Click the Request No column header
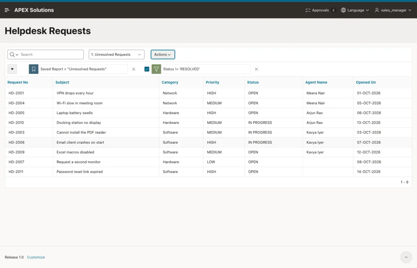The height and width of the screenshot is (268, 417). [18, 82]
